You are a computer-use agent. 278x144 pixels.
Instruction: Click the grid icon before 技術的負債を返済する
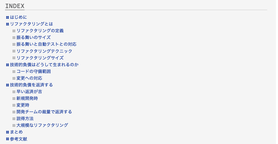(7, 85)
